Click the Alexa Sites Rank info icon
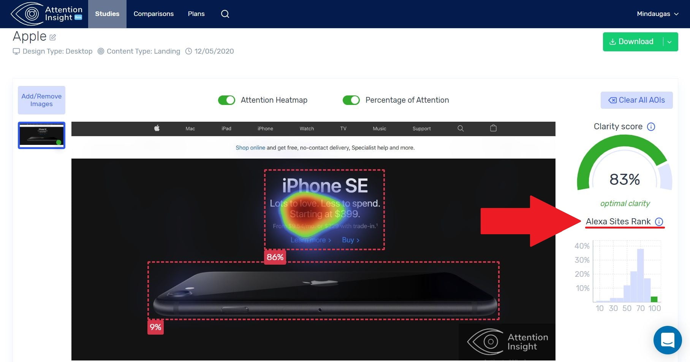This screenshot has height=362, width=690. pos(659,221)
